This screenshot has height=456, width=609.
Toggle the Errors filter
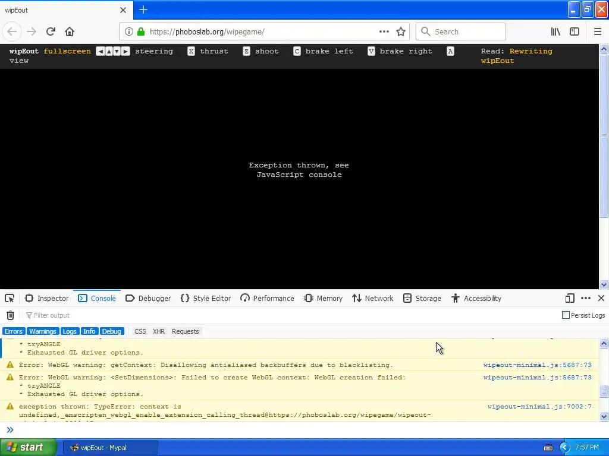tap(14, 331)
